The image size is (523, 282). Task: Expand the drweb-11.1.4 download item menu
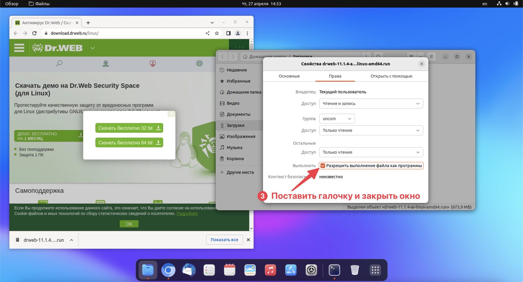(x=72, y=240)
